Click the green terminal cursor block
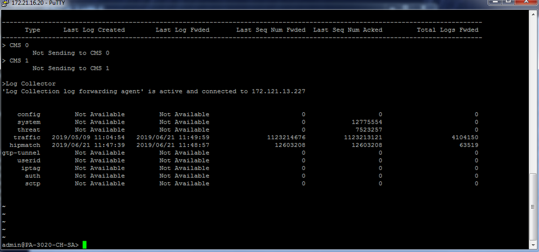The image size is (539, 252). 84,245
